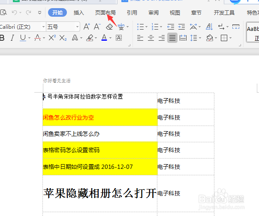
Task: Toggle strikethrough formatting
Action: coord(37,38)
